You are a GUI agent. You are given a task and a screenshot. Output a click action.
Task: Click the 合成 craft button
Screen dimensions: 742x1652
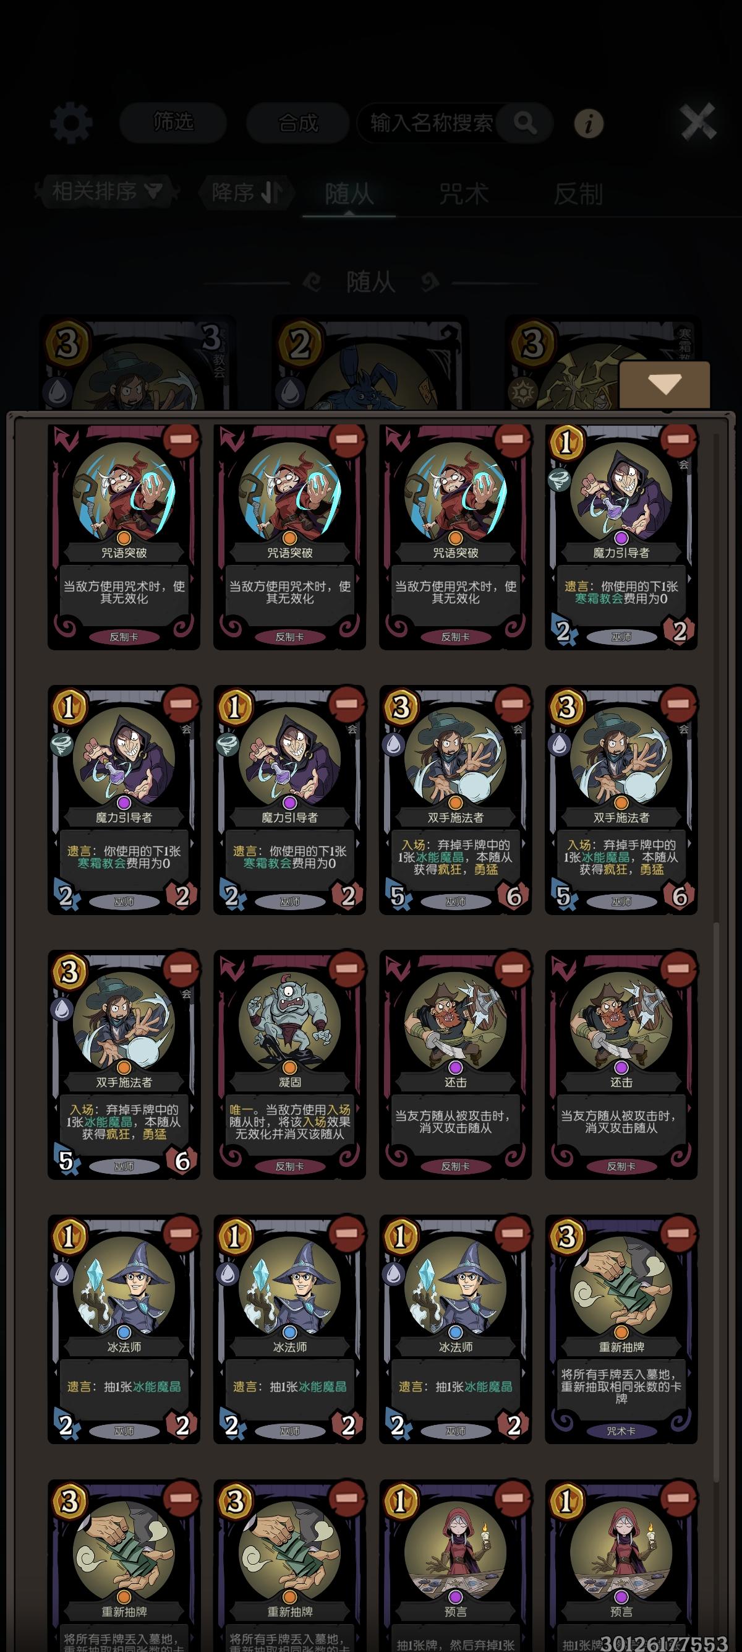297,123
